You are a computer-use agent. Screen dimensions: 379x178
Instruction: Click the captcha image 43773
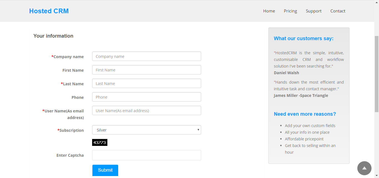click(100, 143)
